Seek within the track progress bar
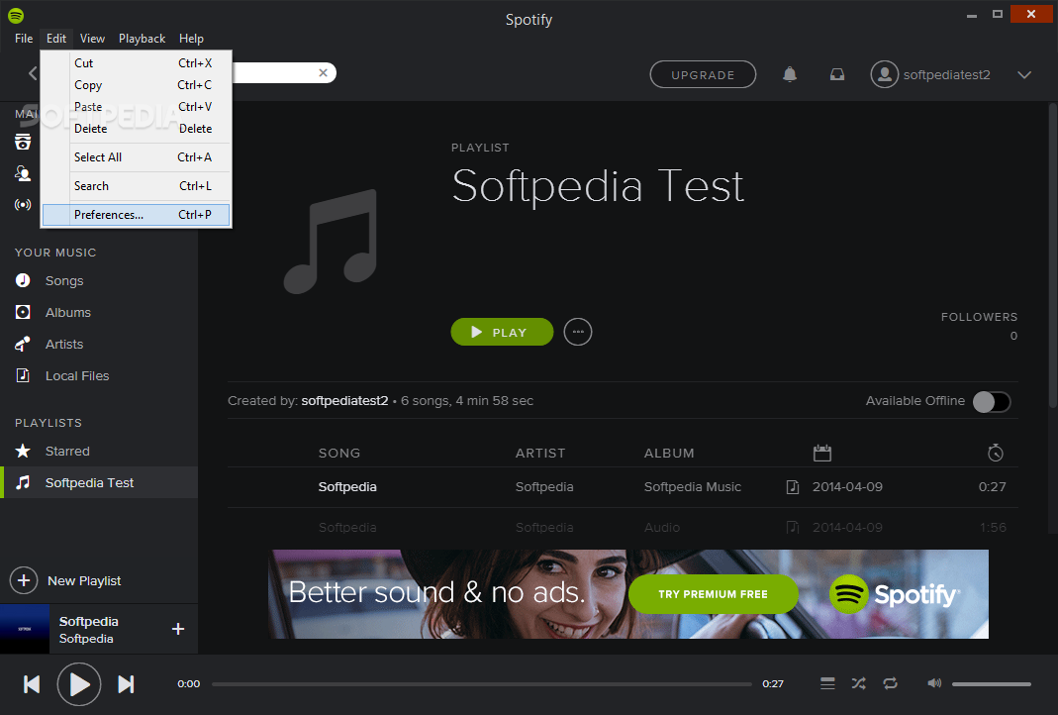Screen dimensions: 1058x715 482,684
